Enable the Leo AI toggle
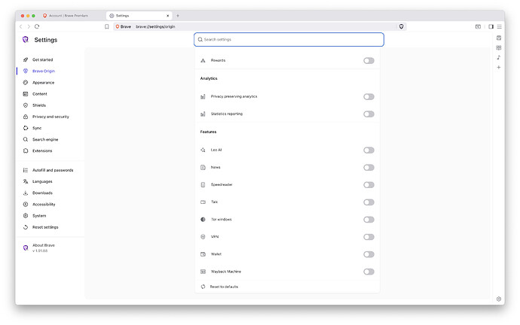Image resolution: width=520 pixels, height=325 pixels. [369, 150]
